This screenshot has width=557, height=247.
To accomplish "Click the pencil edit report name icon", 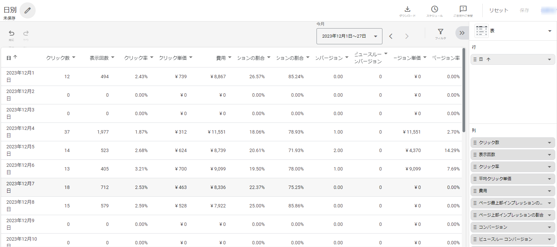I will click(x=28, y=10).
